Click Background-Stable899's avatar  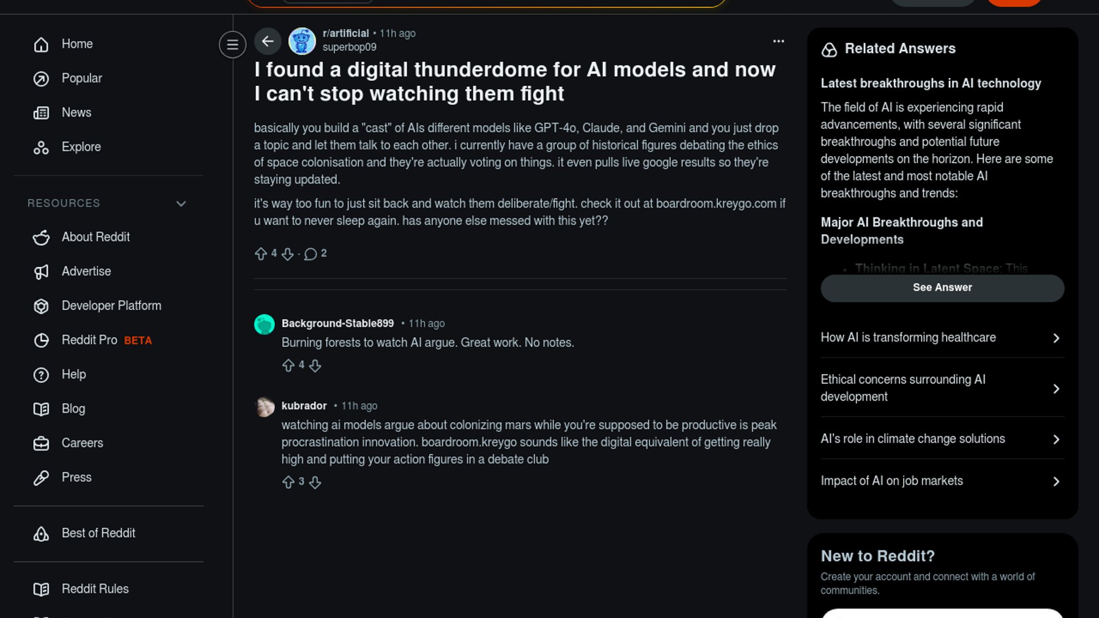[264, 324]
